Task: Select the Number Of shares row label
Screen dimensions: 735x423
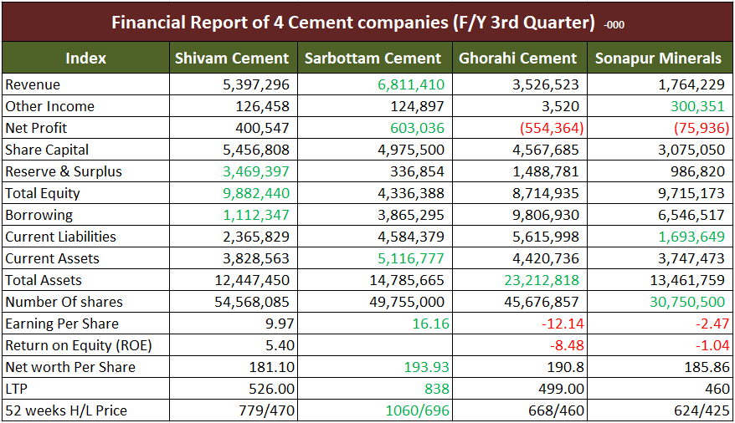Action: 64,302
